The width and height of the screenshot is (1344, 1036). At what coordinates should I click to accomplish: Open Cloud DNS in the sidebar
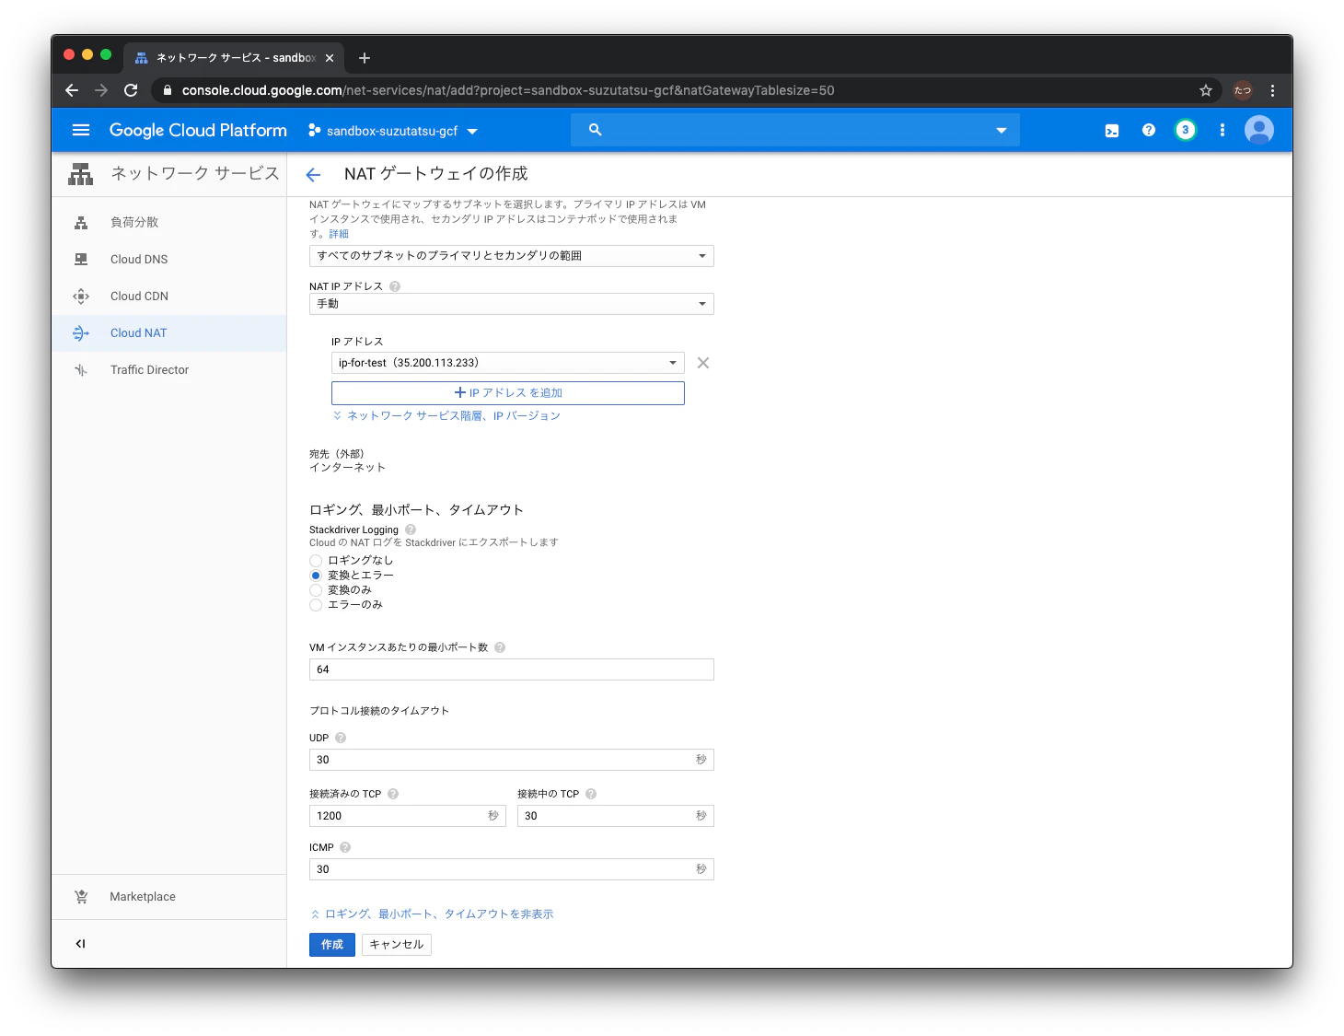(x=169, y=259)
